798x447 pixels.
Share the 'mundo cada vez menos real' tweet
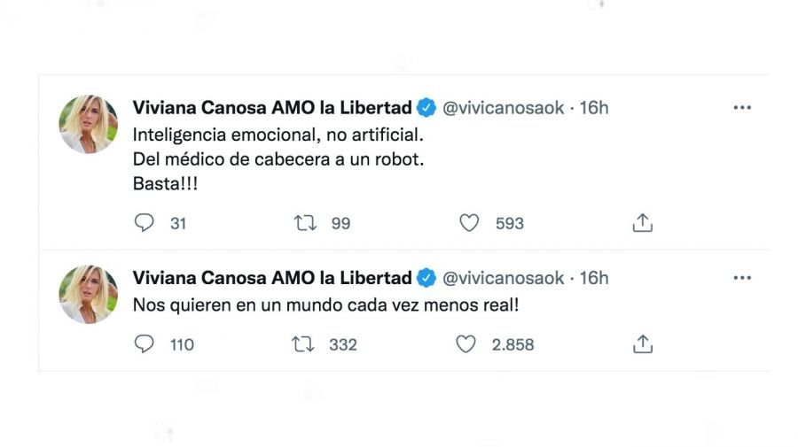click(642, 344)
